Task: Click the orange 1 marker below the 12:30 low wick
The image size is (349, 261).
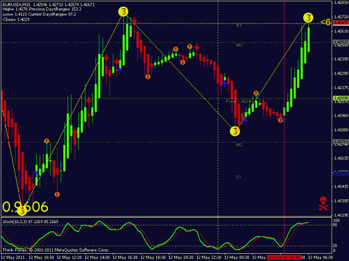Action: [57, 194]
